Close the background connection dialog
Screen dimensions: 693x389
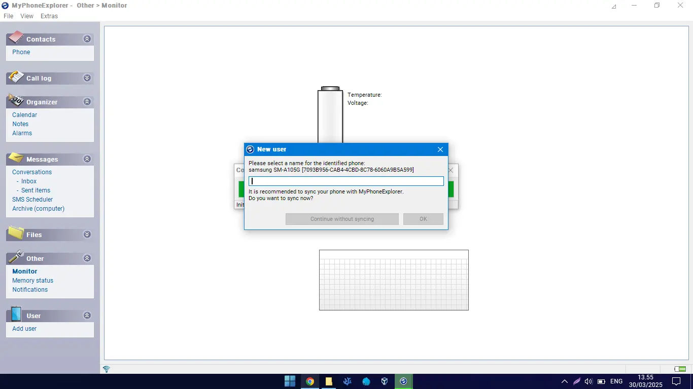[451, 170]
